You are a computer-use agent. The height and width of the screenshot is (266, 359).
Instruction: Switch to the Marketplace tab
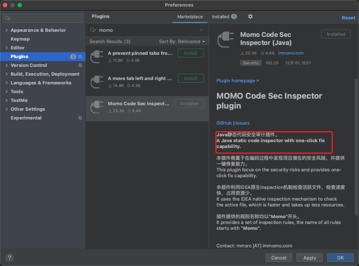pyautogui.click(x=190, y=17)
